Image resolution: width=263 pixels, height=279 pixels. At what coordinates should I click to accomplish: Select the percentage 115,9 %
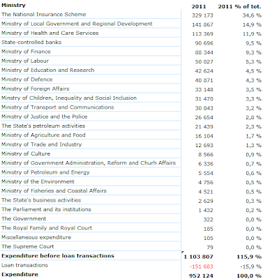249,257
